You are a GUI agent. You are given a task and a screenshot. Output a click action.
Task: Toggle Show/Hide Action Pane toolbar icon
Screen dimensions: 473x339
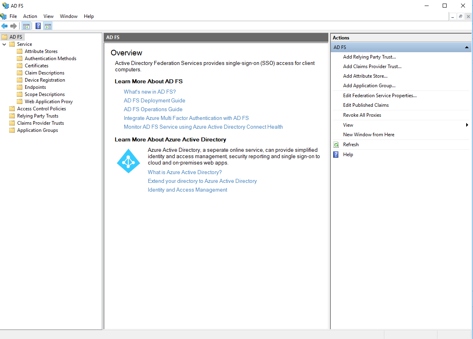point(48,26)
